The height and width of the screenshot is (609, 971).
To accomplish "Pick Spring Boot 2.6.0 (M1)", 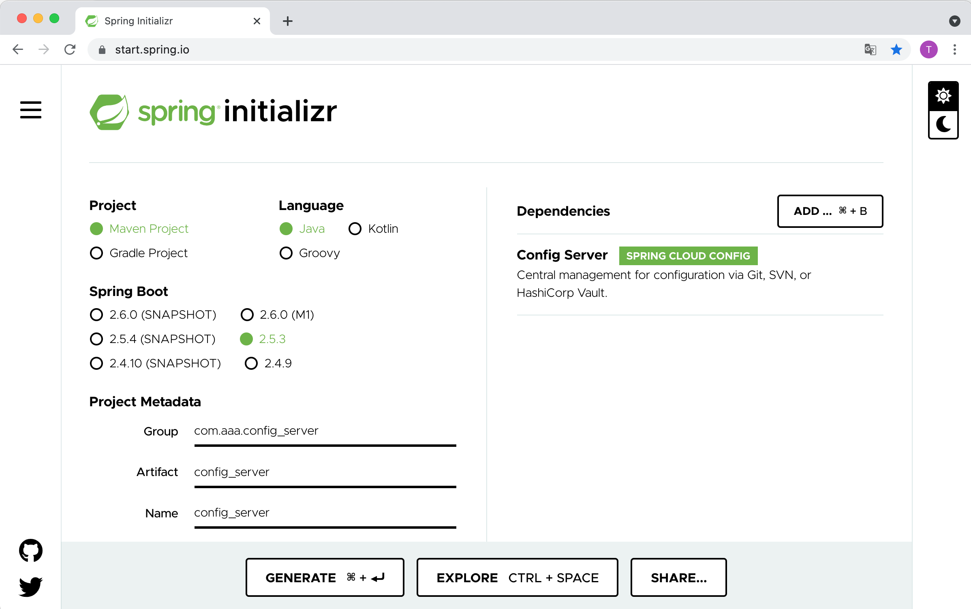I will tap(247, 315).
